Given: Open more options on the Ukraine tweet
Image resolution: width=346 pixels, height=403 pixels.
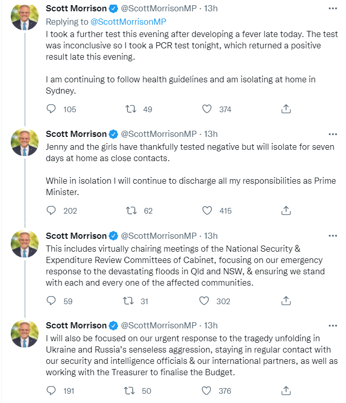Looking at the screenshot, I should (333, 326).
